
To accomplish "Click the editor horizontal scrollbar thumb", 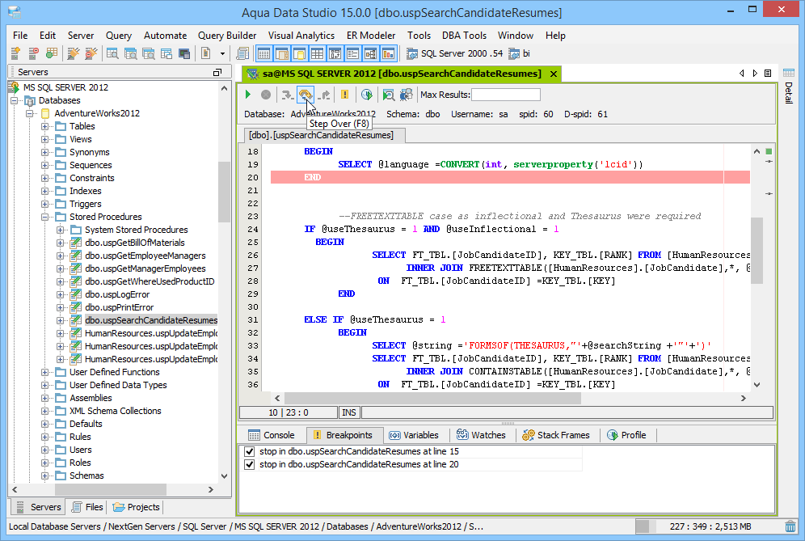I will pyautogui.click(x=432, y=398).
